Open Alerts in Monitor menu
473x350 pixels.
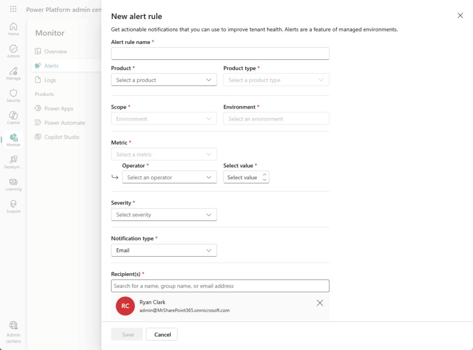click(x=51, y=66)
